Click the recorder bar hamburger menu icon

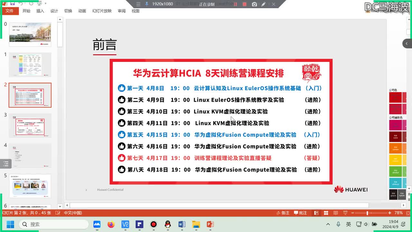(138, 4)
